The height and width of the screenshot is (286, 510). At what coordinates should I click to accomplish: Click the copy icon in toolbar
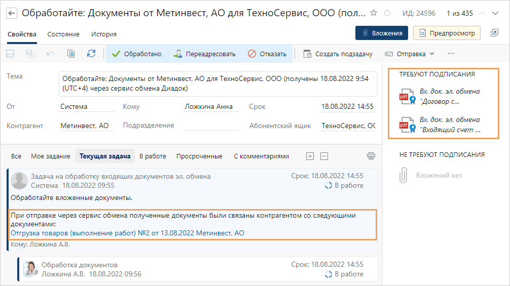[71, 54]
